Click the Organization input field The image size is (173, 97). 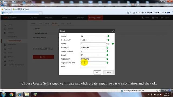point(93,59)
